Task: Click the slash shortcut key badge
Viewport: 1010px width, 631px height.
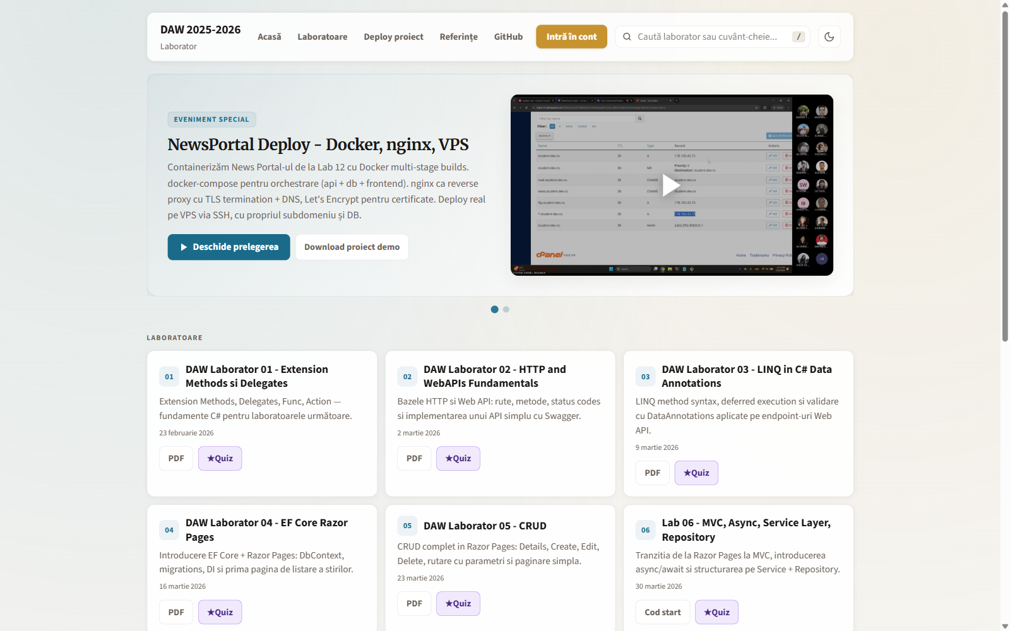Action: [799, 37]
